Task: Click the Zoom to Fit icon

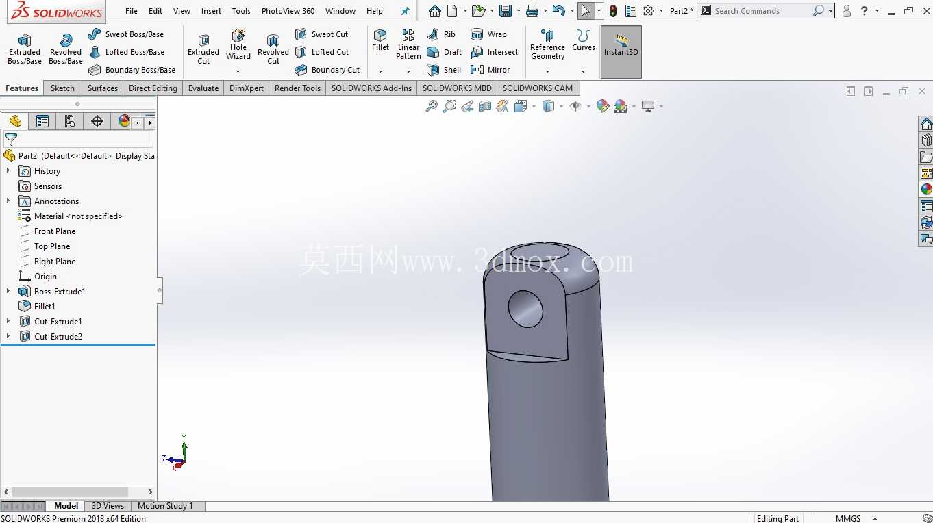Action: pos(432,106)
